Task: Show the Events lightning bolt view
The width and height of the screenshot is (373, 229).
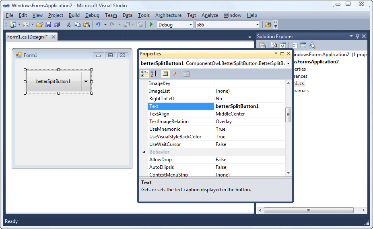Action: pyautogui.click(x=175, y=74)
